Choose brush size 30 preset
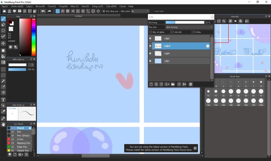This screenshot has height=161, width=271. click(238, 92)
